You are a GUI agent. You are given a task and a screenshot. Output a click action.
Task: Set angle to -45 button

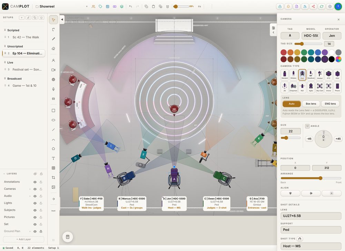(x=309, y=139)
